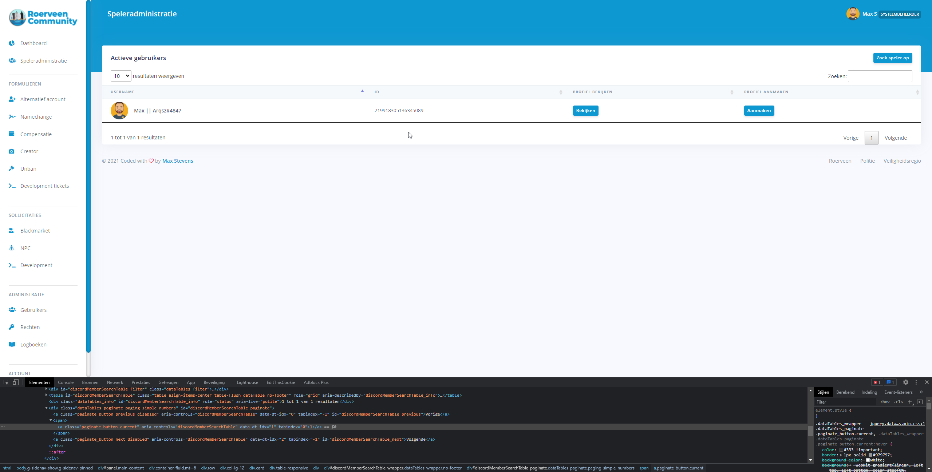Screen dimensions: 932x472
Task: Click the DevTools device toolbar icon
Action: (16, 382)
